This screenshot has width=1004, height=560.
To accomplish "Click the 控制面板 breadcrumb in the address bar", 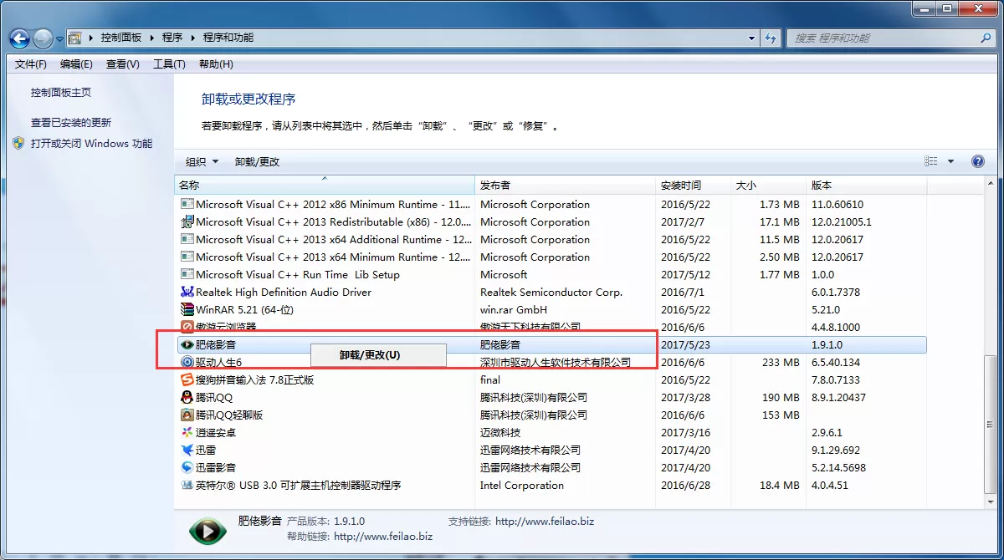I will pyautogui.click(x=121, y=38).
